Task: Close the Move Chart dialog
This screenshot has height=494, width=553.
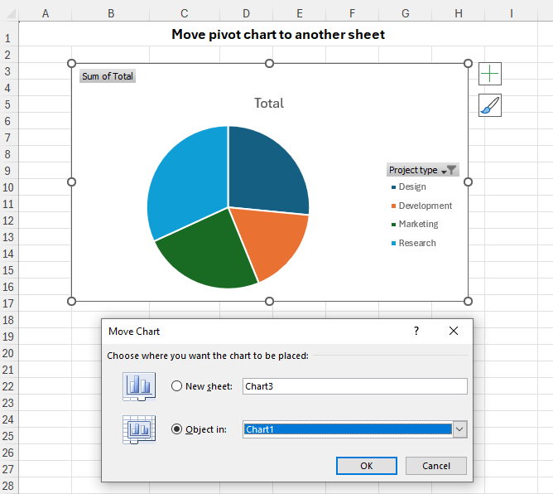Action: [x=454, y=331]
